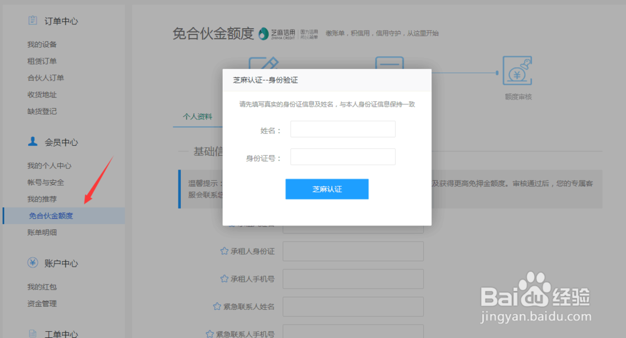The height and width of the screenshot is (338, 626).
Task: Click the 承租人身份证 input field
Action: point(353,251)
